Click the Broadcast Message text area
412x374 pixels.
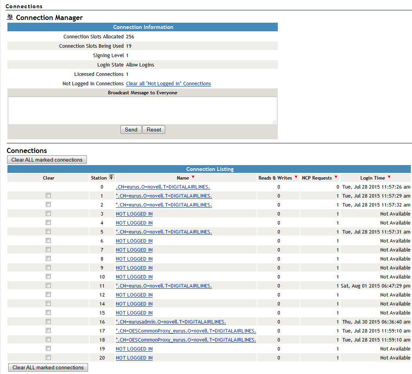pyautogui.click(x=142, y=110)
